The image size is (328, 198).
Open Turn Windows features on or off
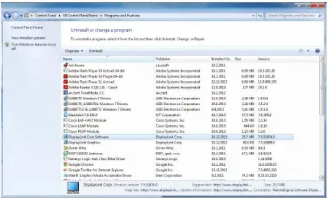[x=34, y=46]
